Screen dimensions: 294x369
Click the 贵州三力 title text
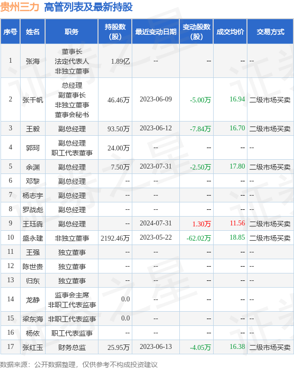click(20, 7)
